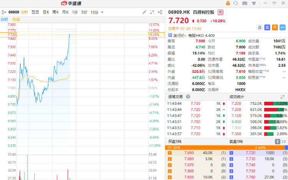Collapse left panel with arrow icon

[x=4, y=12]
